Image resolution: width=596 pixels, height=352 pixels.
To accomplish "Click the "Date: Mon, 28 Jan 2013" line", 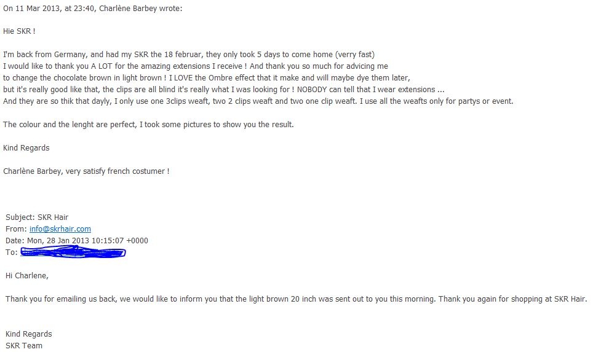I will pyautogui.click(x=76, y=241).
